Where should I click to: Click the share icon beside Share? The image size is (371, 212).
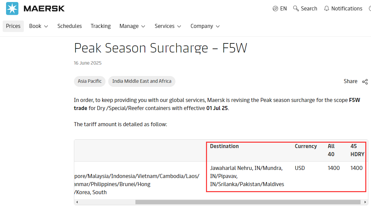365,81
